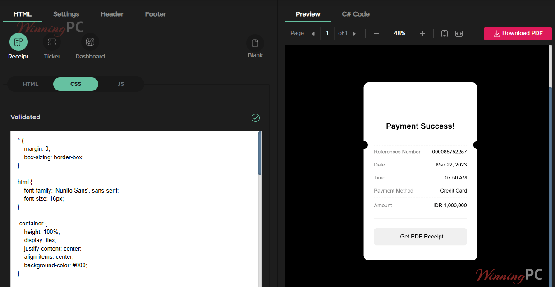The width and height of the screenshot is (555, 287).
Task: Click the green Validated checkmark icon
Action: [x=256, y=118]
